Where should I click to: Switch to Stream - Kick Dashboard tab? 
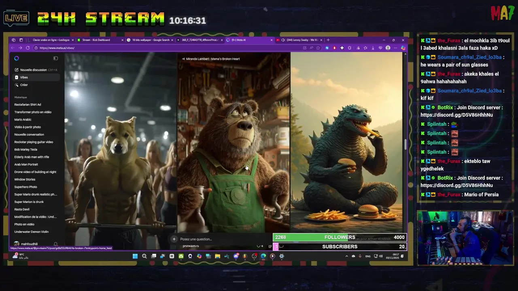(100, 40)
